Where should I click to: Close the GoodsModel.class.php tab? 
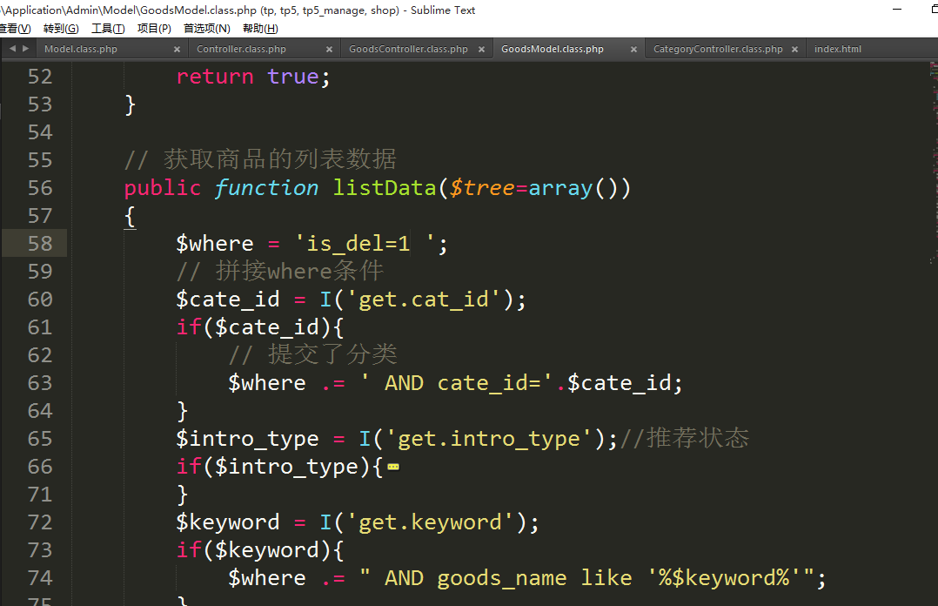click(634, 50)
